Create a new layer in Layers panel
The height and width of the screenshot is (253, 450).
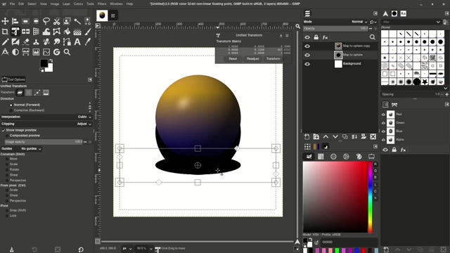(x=307, y=137)
